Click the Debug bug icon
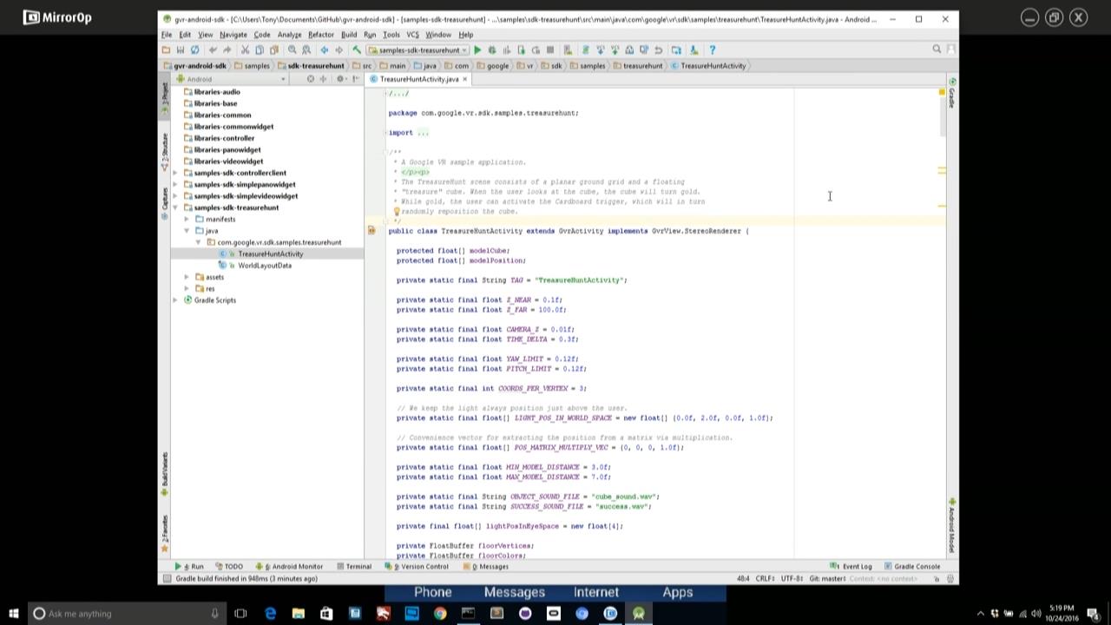The width and height of the screenshot is (1111, 625). coord(492,49)
